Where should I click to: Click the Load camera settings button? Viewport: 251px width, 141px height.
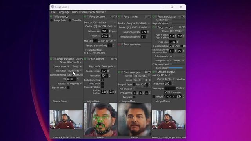tap(76, 75)
